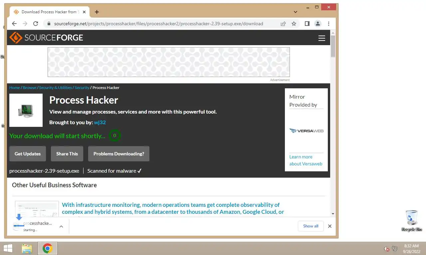Minimize the Chrome window
Screen dimensions: 426x255
(x=308, y=7)
